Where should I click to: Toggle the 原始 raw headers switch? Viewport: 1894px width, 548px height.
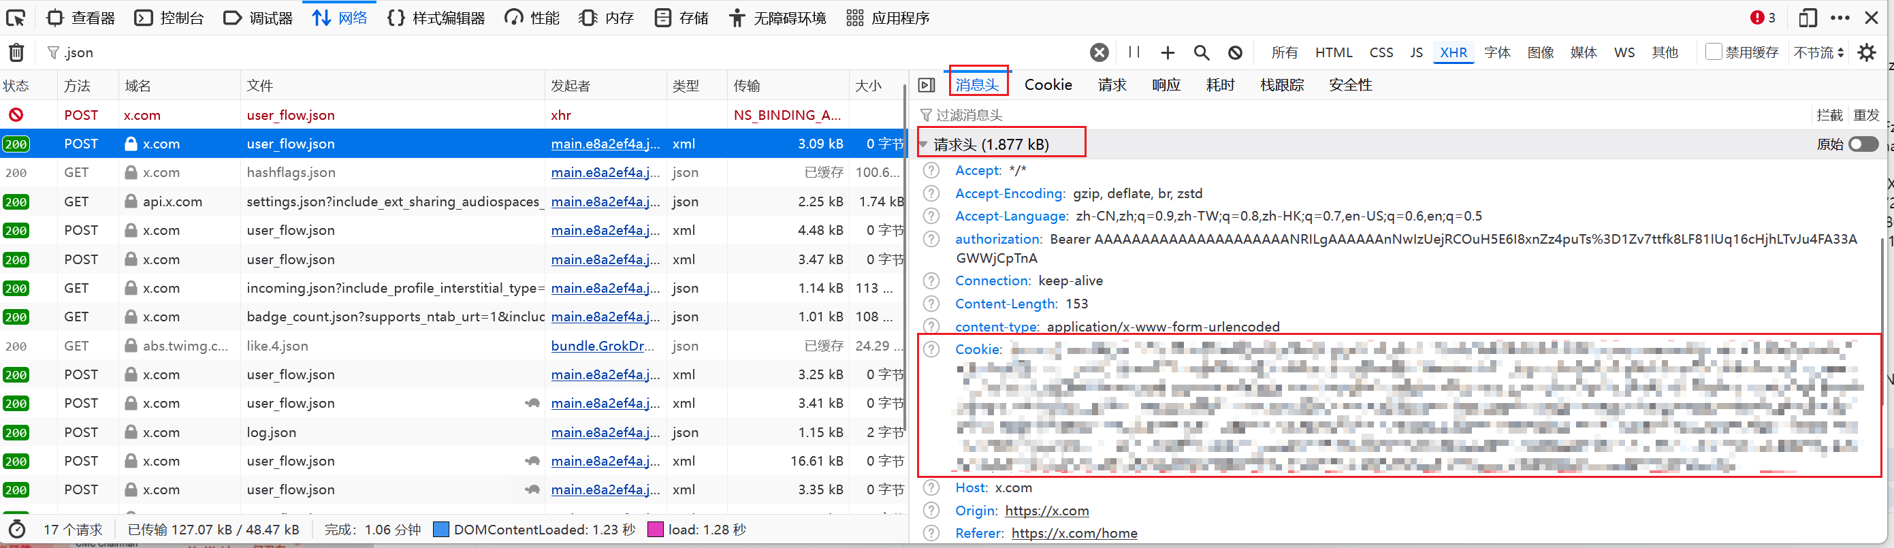click(x=1863, y=144)
